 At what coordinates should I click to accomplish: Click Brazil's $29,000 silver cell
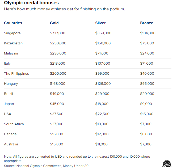[x=102, y=94]
